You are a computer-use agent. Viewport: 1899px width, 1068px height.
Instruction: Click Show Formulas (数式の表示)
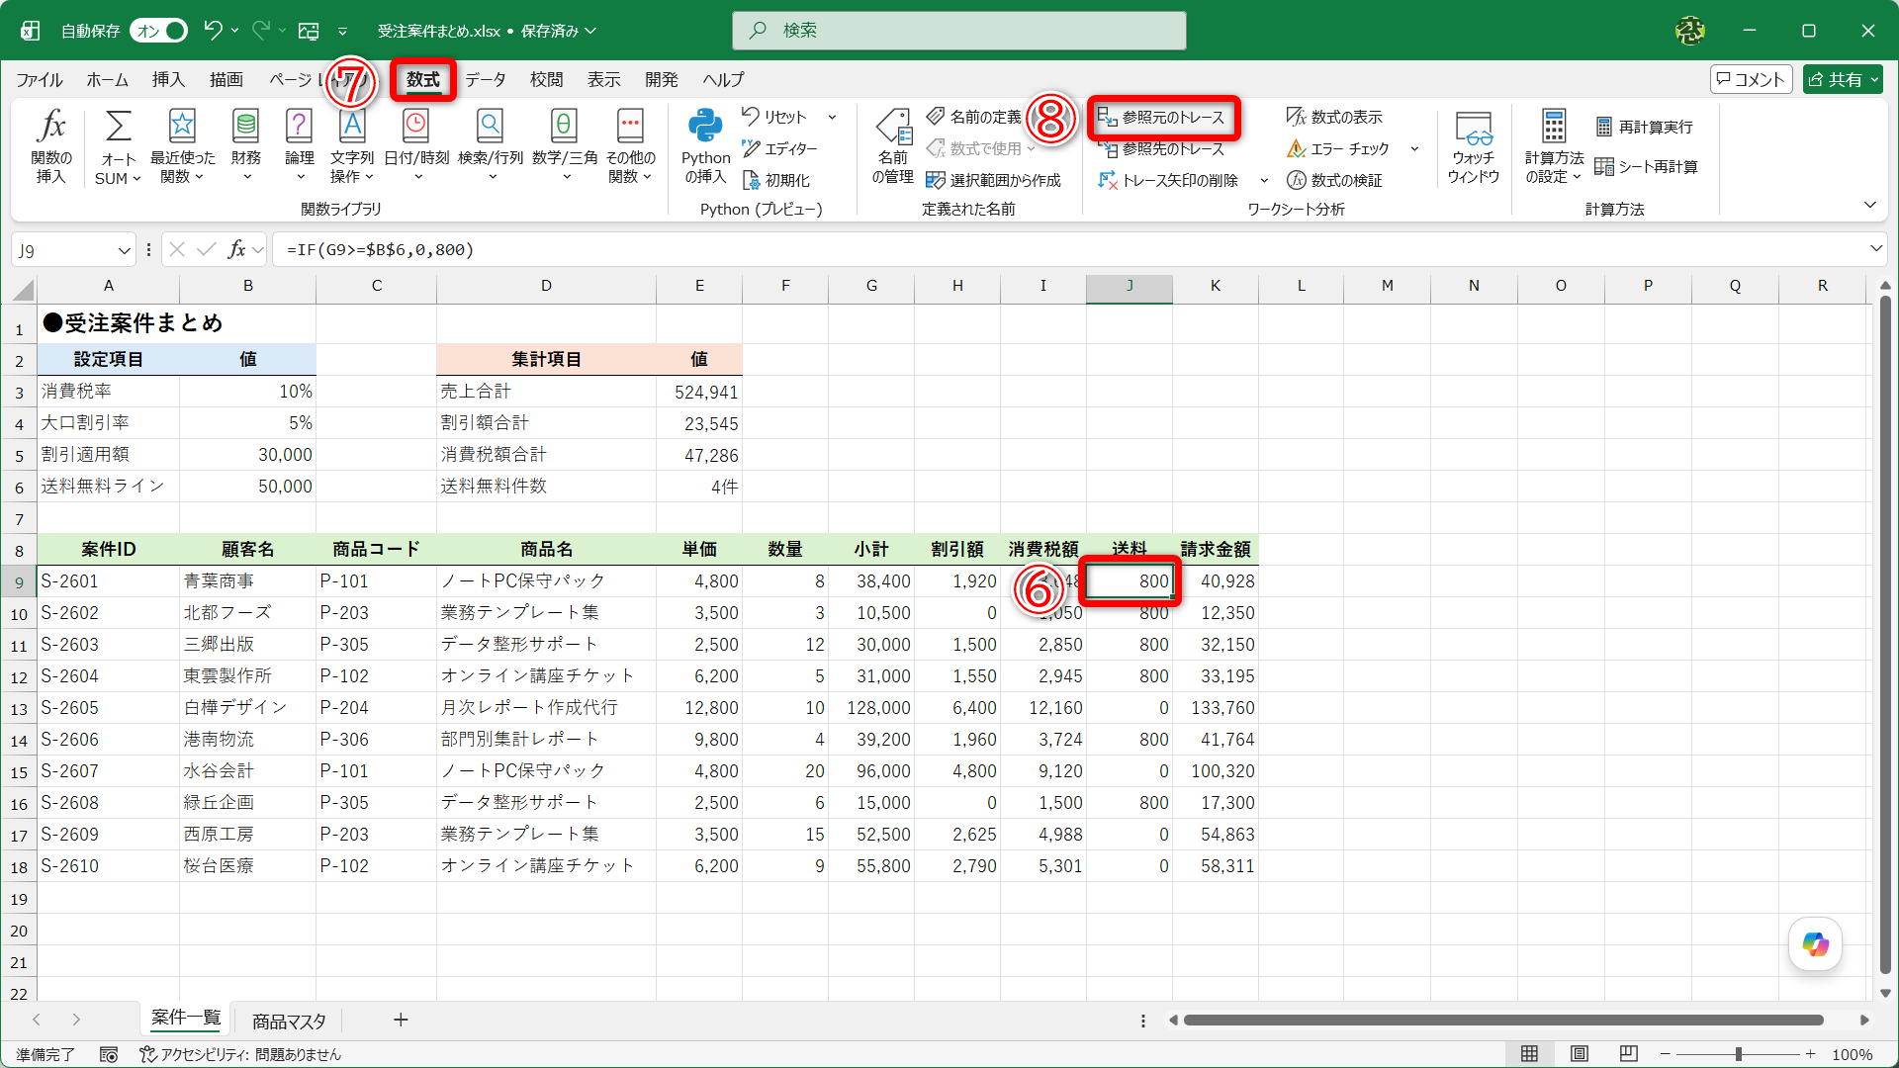click(1334, 118)
